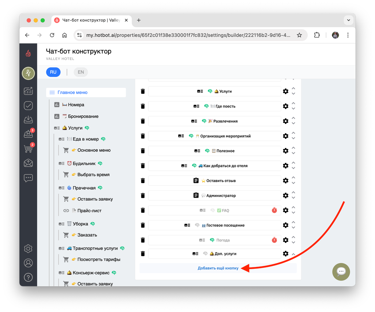The image size is (375, 312).
Task: Open the live chat support bubble
Action: 341,272
